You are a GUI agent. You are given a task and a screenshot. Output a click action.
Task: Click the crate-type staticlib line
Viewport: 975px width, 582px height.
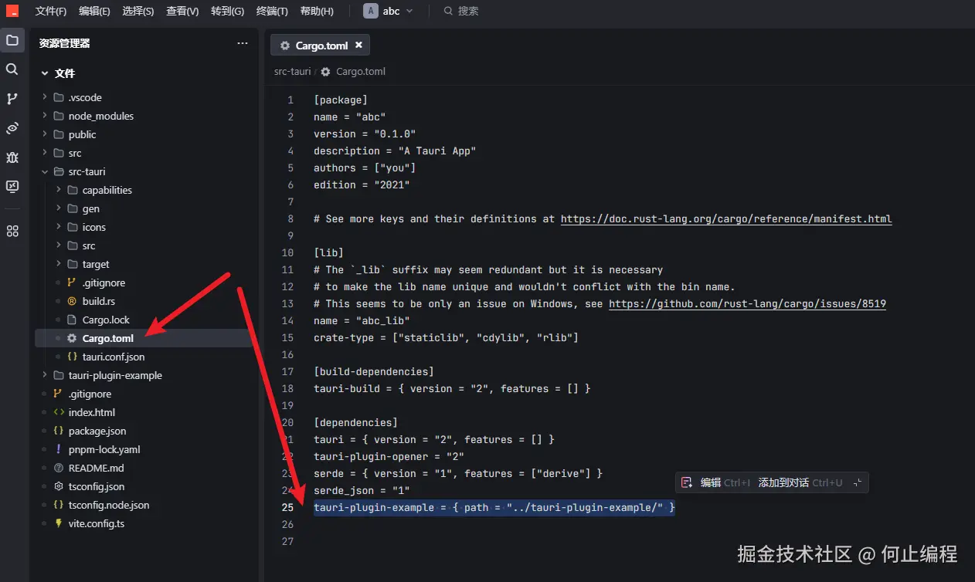446,337
